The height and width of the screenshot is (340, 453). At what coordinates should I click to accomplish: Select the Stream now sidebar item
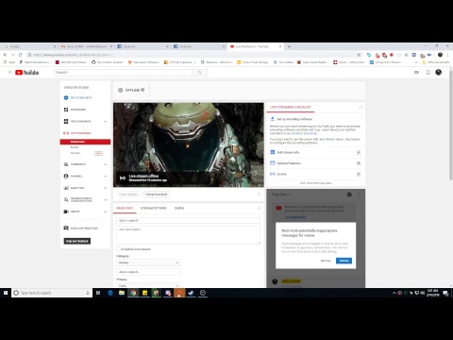85,142
